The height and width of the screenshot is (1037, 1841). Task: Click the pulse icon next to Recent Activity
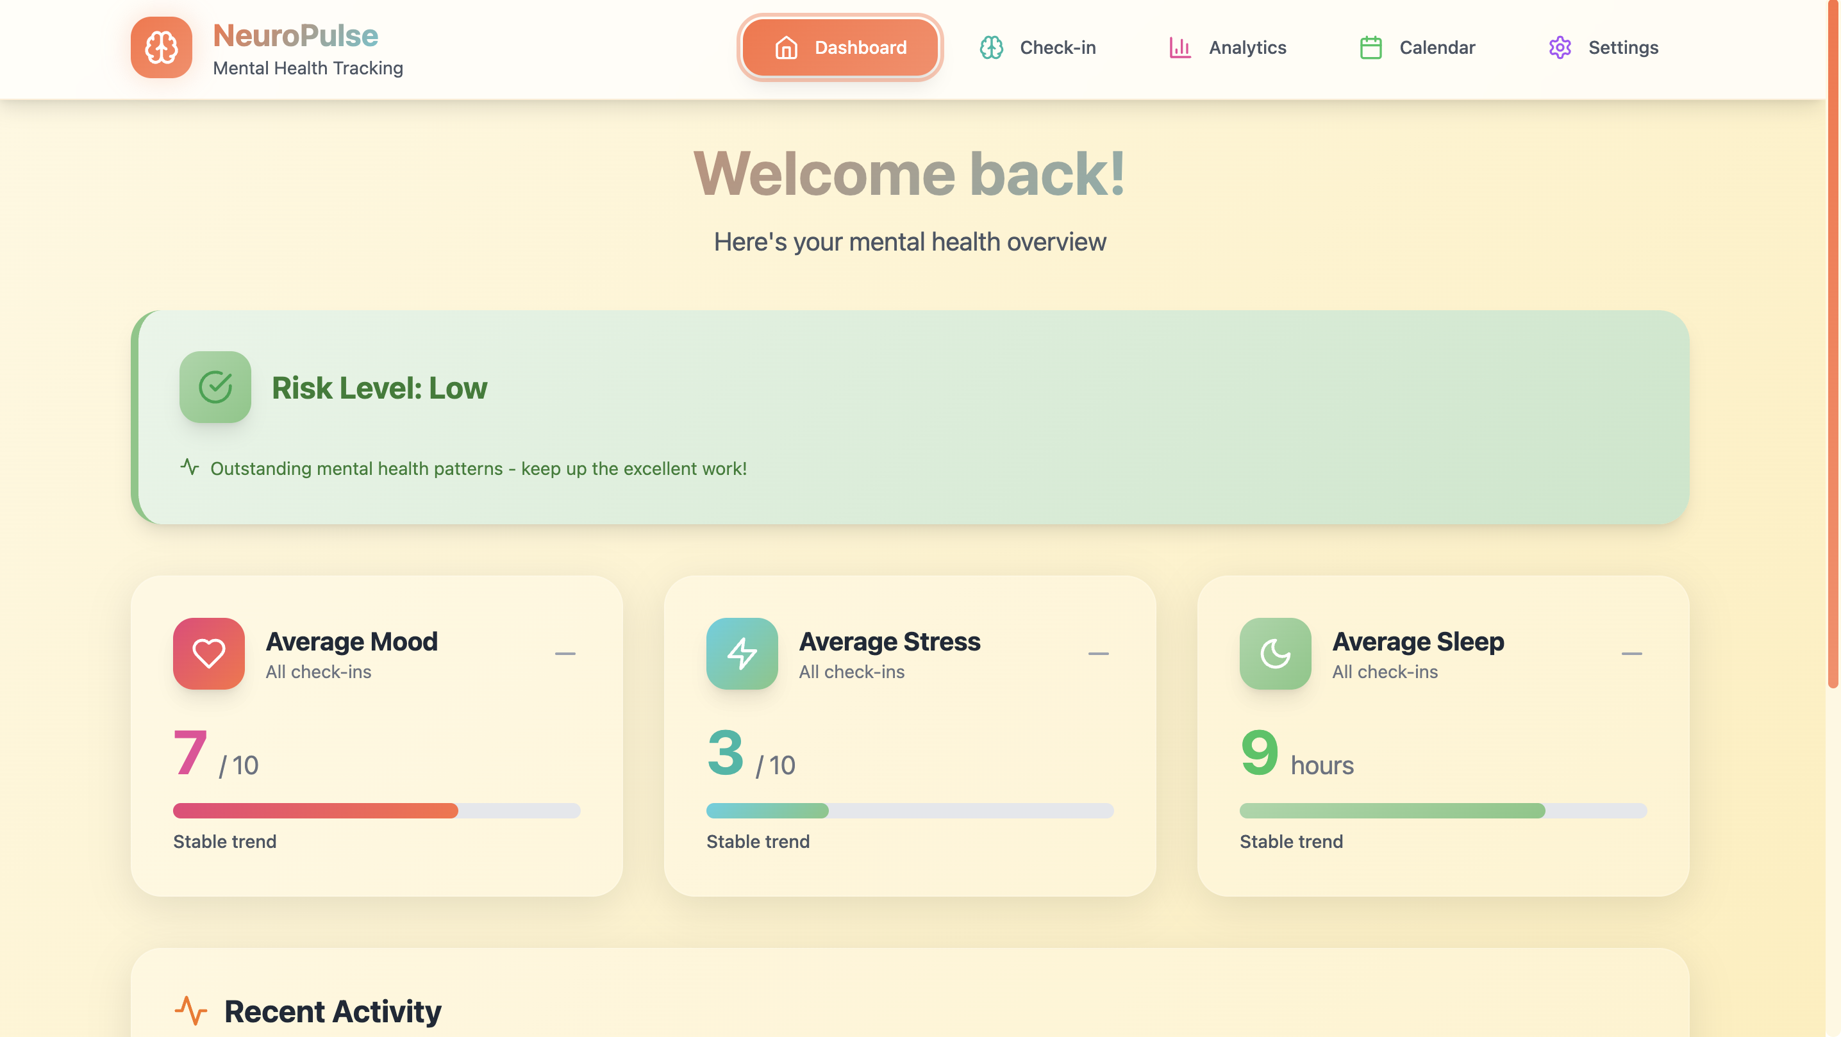click(190, 1011)
